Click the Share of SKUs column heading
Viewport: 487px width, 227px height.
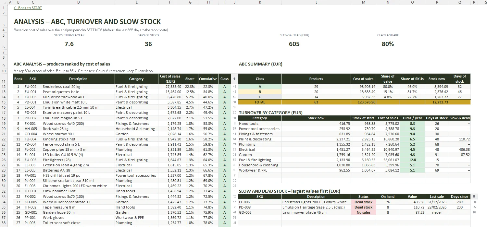coord(412,79)
